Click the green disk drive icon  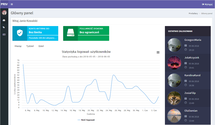click(70, 33)
